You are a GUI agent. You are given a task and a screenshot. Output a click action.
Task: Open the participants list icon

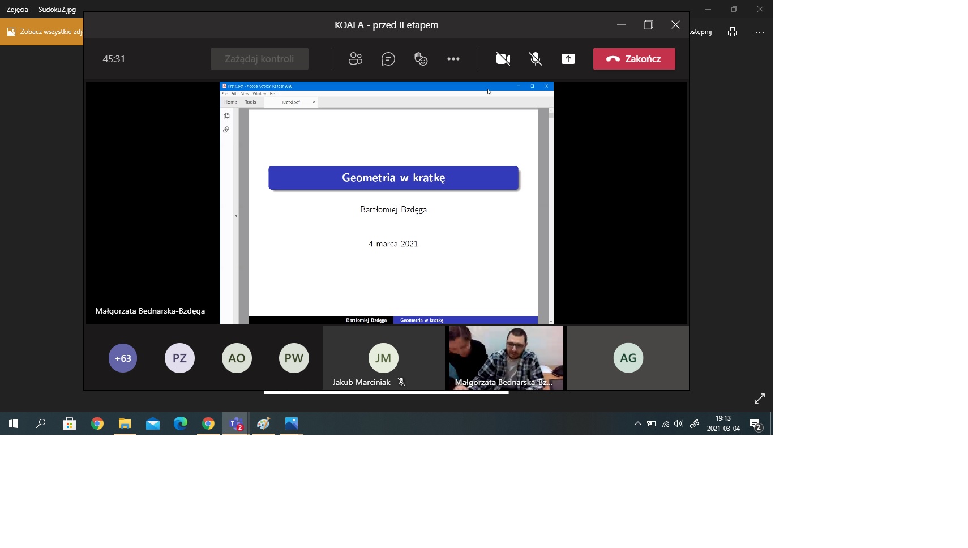[355, 59]
